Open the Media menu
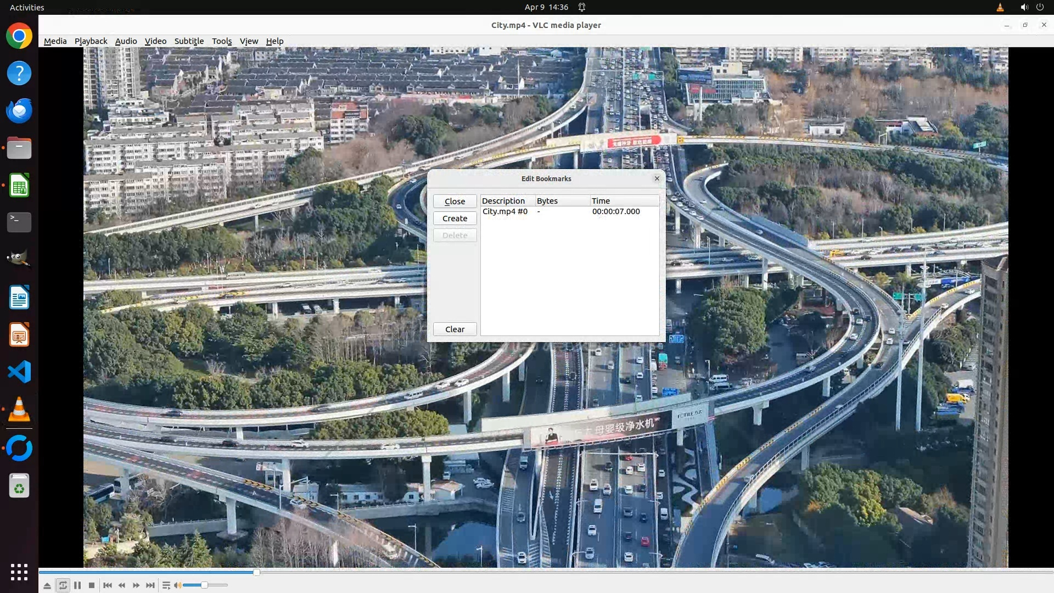Screen dimensions: 1054x593 [55, 41]
